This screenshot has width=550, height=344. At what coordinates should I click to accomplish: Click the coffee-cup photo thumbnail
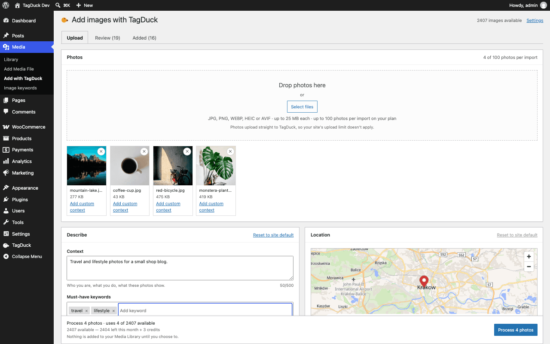coord(130,166)
